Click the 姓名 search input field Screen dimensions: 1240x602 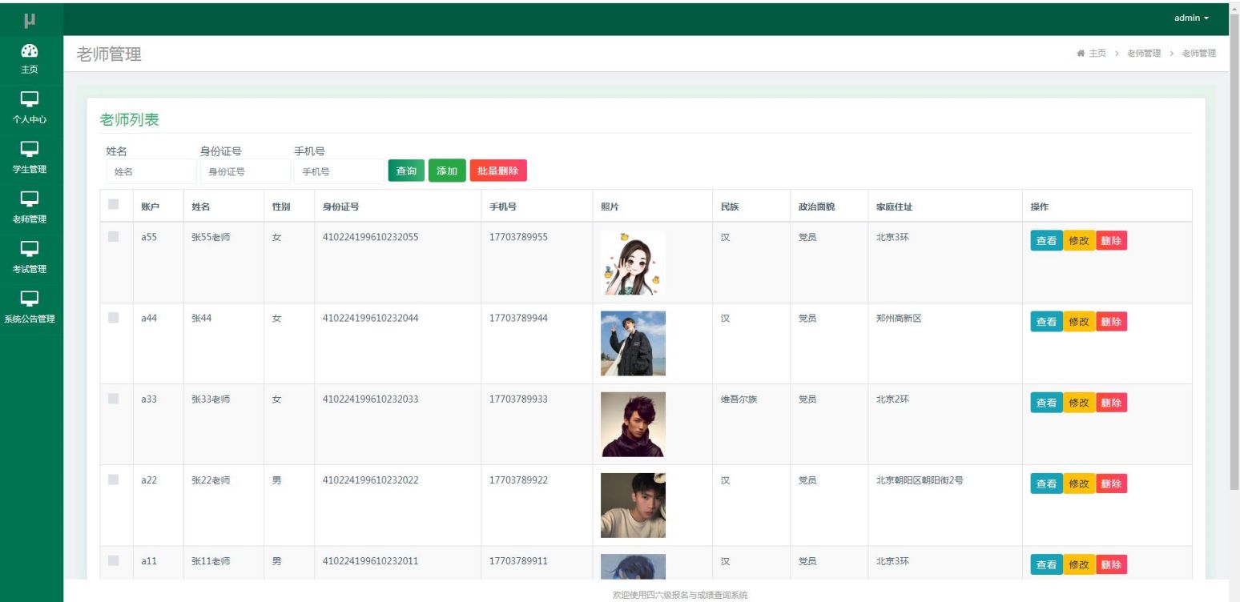(151, 171)
